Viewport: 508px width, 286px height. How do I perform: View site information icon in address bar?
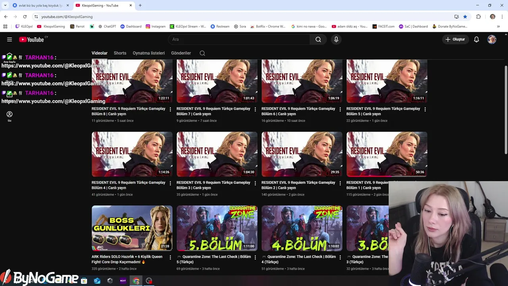tap(36, 17)
